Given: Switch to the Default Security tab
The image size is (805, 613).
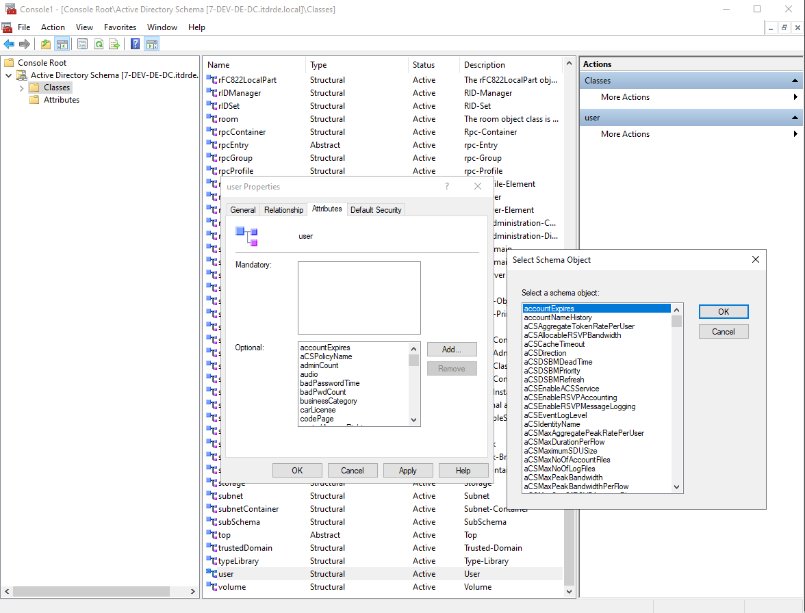Looking at the screenshot, I should 376,210.
